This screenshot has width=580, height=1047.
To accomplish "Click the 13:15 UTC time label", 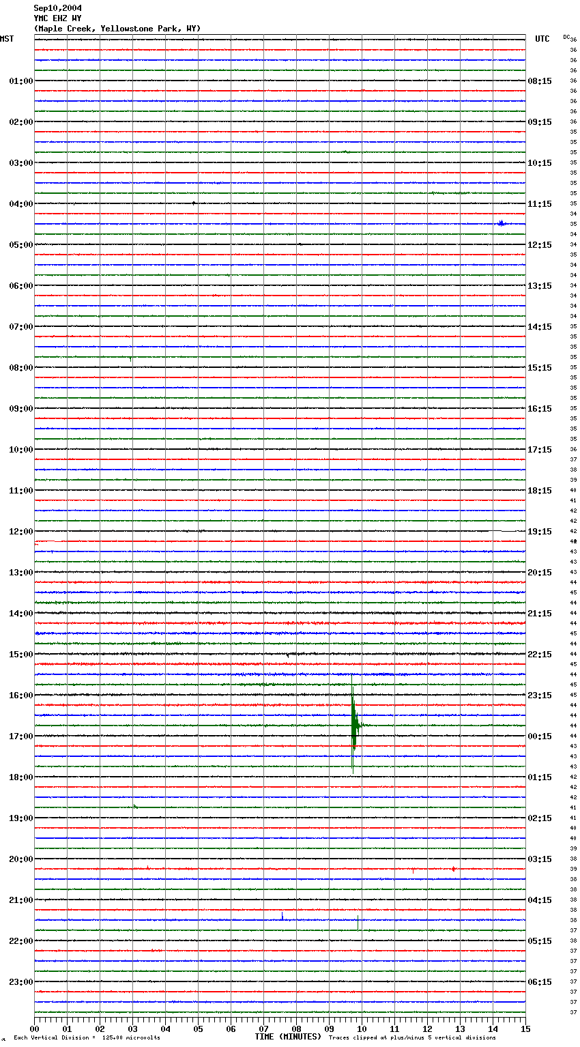I will [x=540, y=286].
